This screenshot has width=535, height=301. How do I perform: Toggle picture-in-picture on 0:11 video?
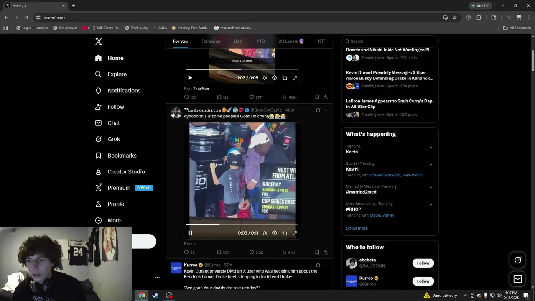285,233
